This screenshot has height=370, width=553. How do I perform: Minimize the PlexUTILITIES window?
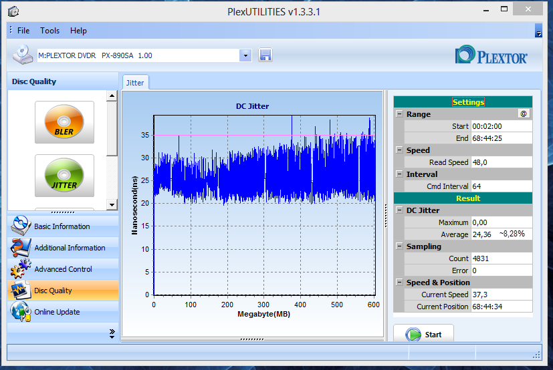coord(486,9)
